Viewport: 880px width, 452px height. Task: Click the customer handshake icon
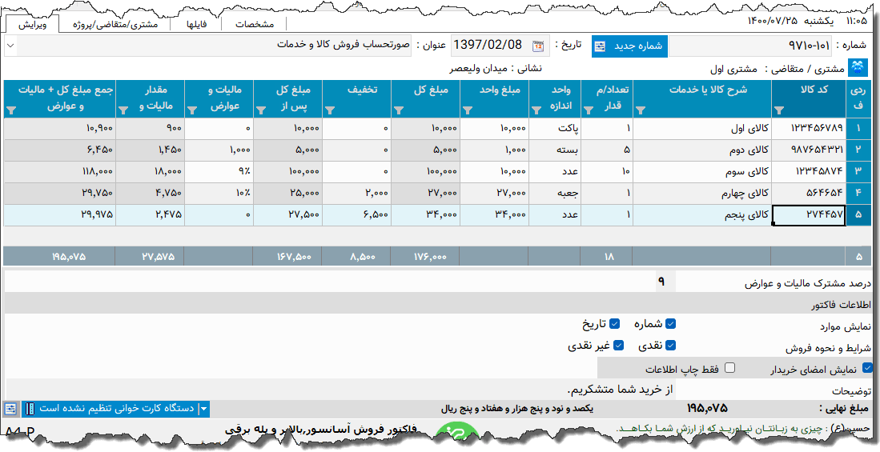point(858,68)
